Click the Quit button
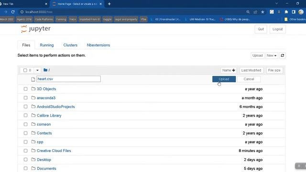306x172 pixels. pos(261,29)
